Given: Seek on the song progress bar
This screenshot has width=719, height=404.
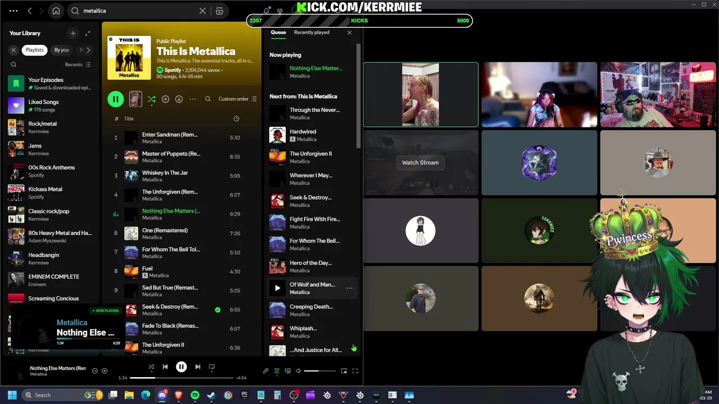Looking at the screenshot, I should (181, 378).
